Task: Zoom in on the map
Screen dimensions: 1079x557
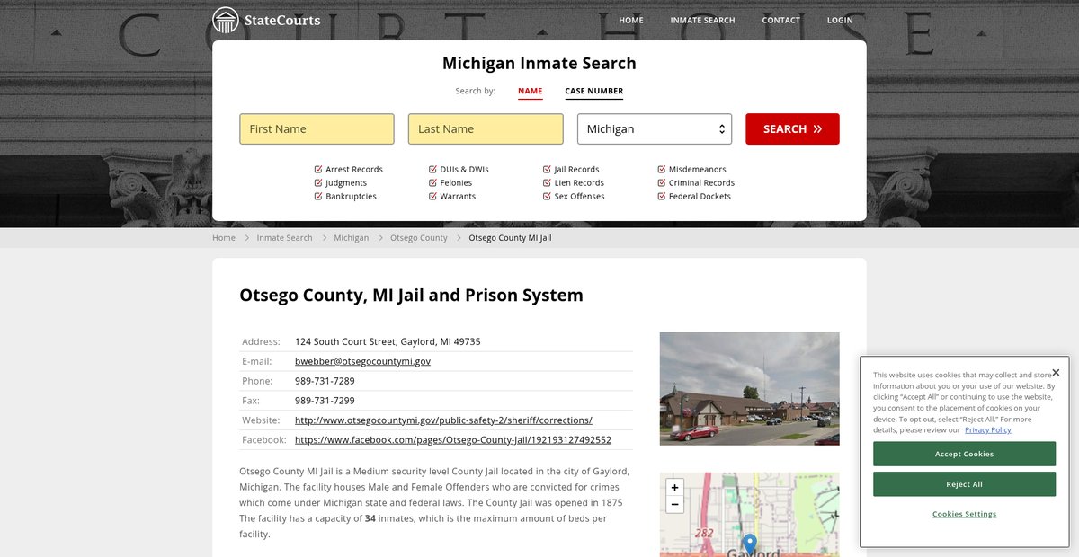Action: tap(674, 487)
